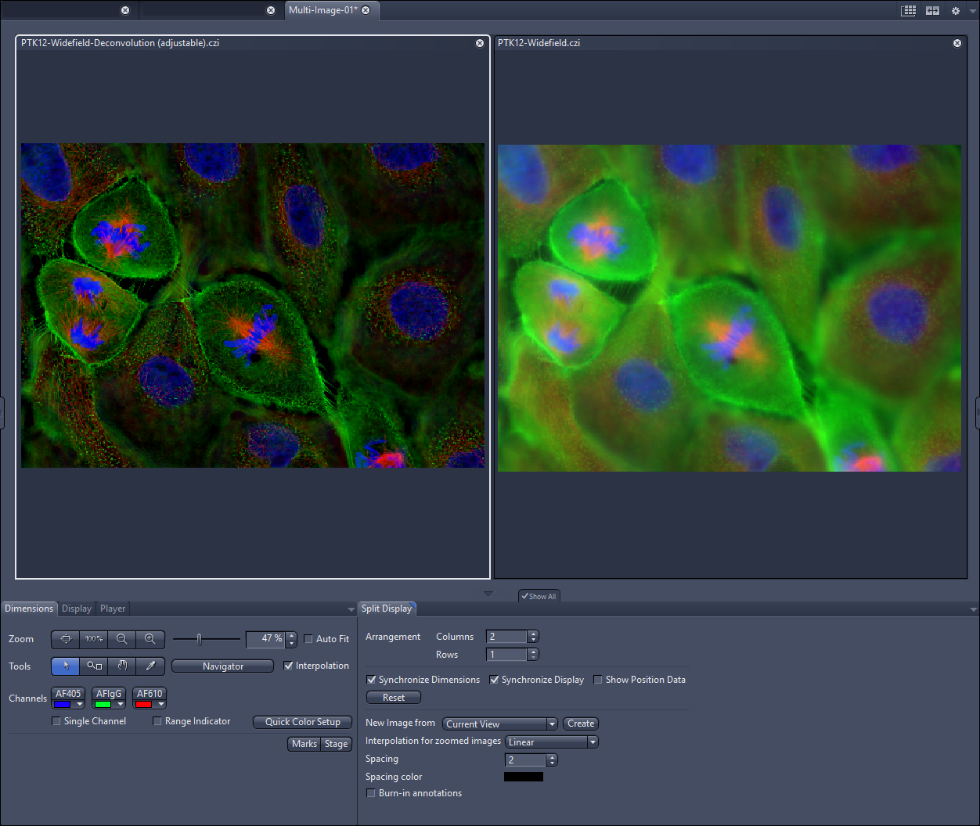Select the zoom out magnifier icon
The image size is (980, 826).
[122, 639]
